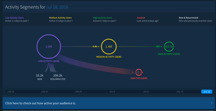Viewport: 216px width, 111px height.
Task: Click the Medium Activity Users legend heading
Action: 60,18
